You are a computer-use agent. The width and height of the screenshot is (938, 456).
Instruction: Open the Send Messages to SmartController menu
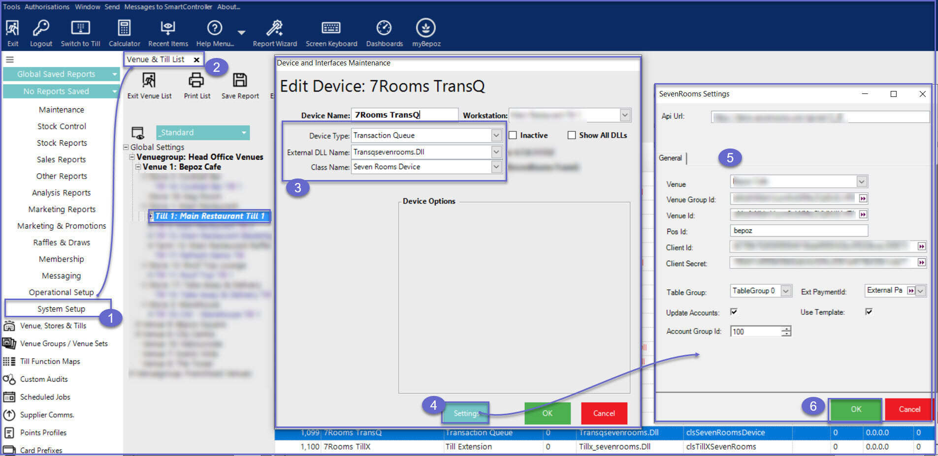158,7
